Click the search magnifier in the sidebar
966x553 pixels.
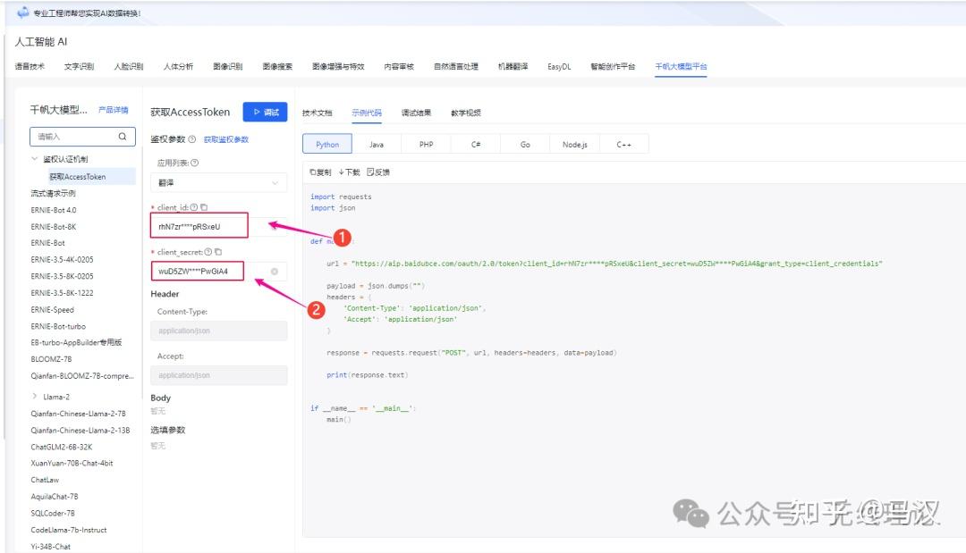(121, 137)
